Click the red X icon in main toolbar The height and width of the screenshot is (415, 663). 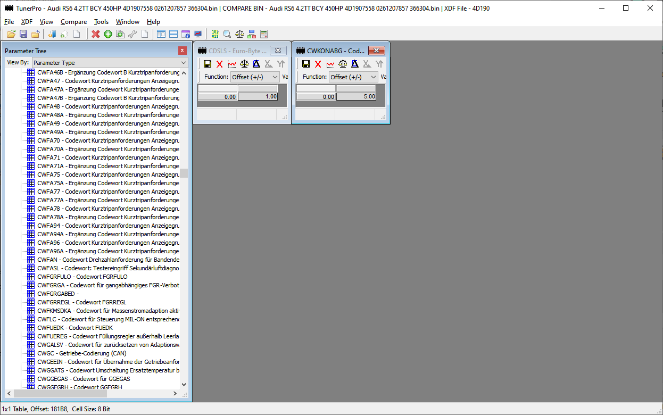[96, 34]
